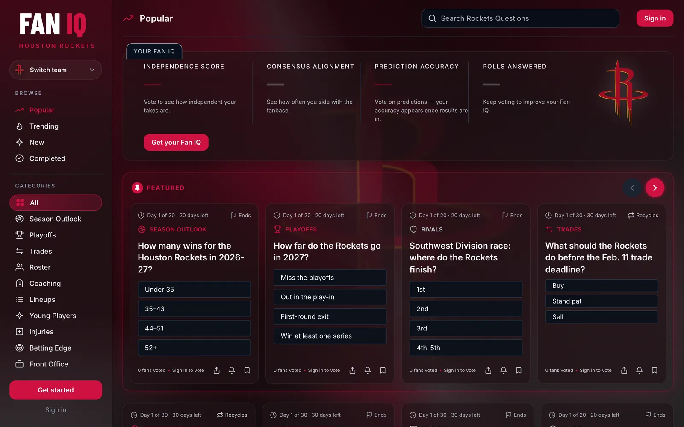Viewport: 684px width, 427px height.
Task: Go to previous featured polls arrow
Action: point(632,188)
